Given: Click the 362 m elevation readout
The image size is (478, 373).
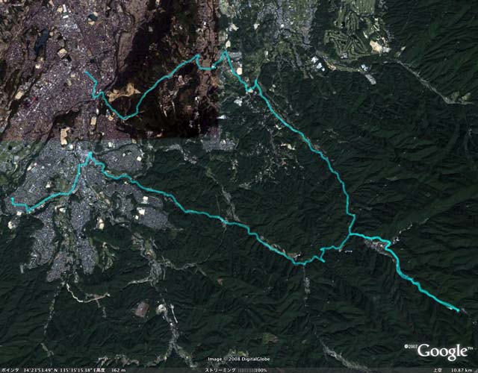Looking at the screenshot, I should click(x=119, y=370).
